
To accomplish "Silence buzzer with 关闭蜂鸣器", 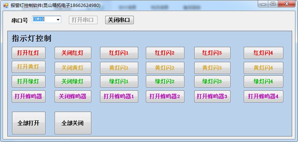I will (x=73, y=97).
